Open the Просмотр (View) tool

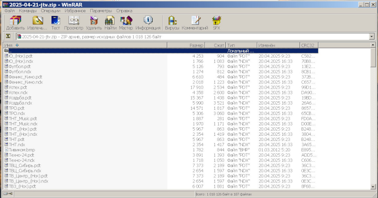tap(74, 21)
